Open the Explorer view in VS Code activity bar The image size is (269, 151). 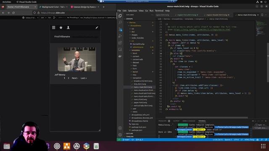pos(120,16)
